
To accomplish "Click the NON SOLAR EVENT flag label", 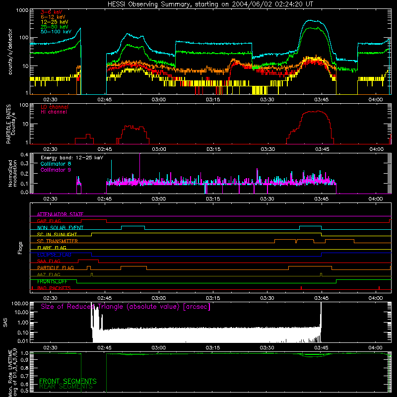I will 60,228.
